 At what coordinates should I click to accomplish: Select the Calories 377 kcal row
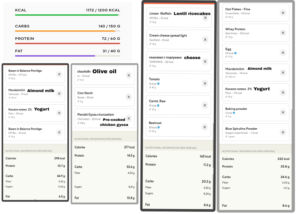pyautogui.click(x=104, y=147)
